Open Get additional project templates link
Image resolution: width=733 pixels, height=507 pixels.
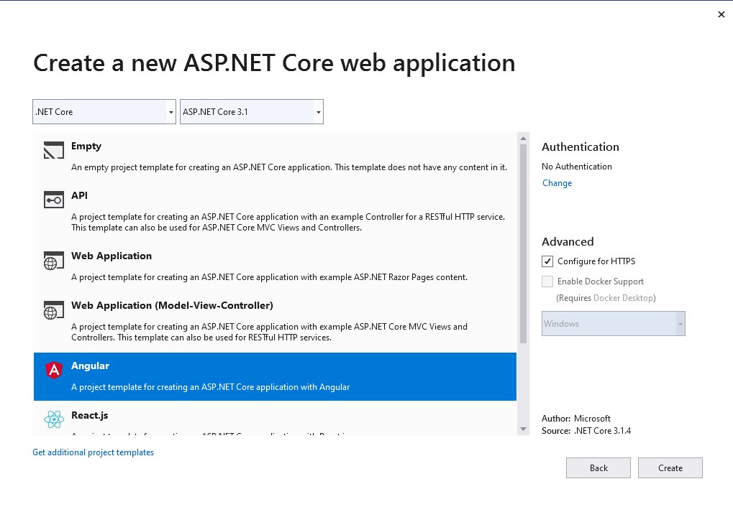93,452
